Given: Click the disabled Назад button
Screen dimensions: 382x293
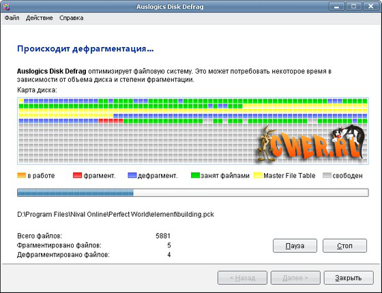Looking at the screenshot, I should (242, 278).
